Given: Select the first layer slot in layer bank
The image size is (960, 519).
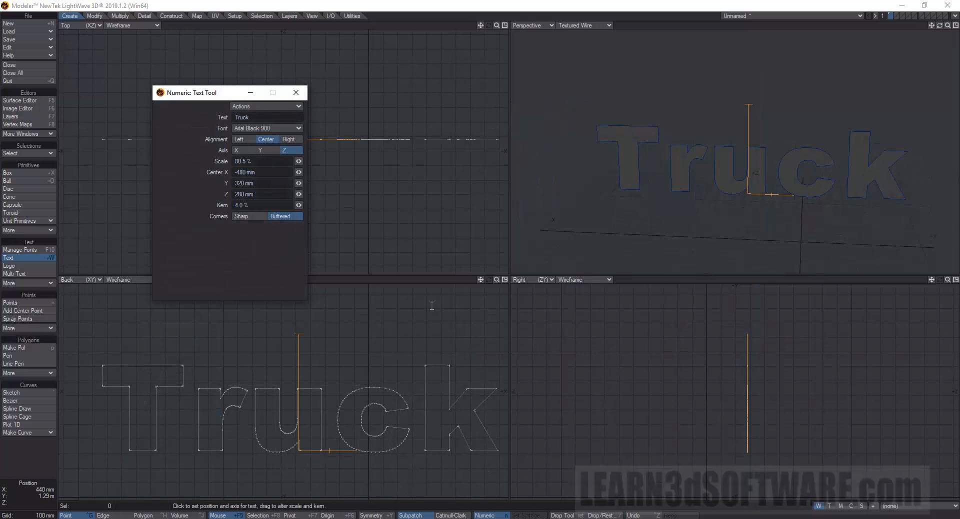Looking at the screenshot, I should click(890, 16).
